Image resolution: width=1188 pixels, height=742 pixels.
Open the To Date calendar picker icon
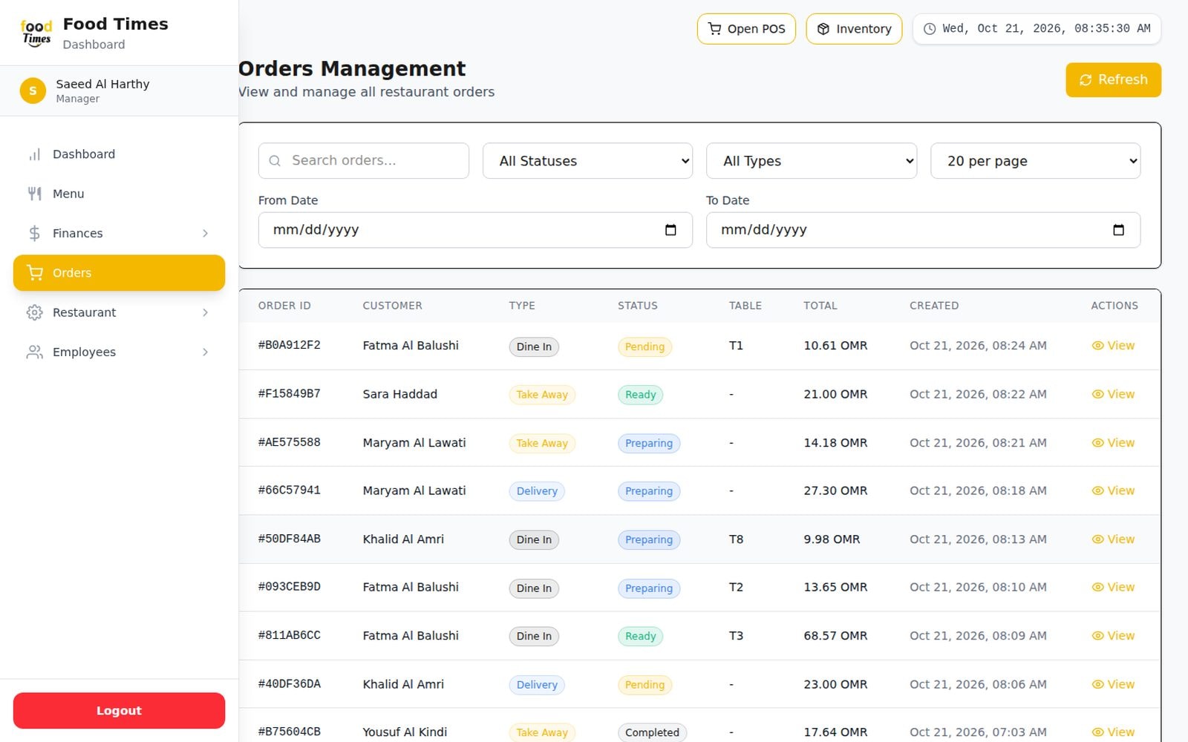pyautogui.click(x=1118, y=230)
